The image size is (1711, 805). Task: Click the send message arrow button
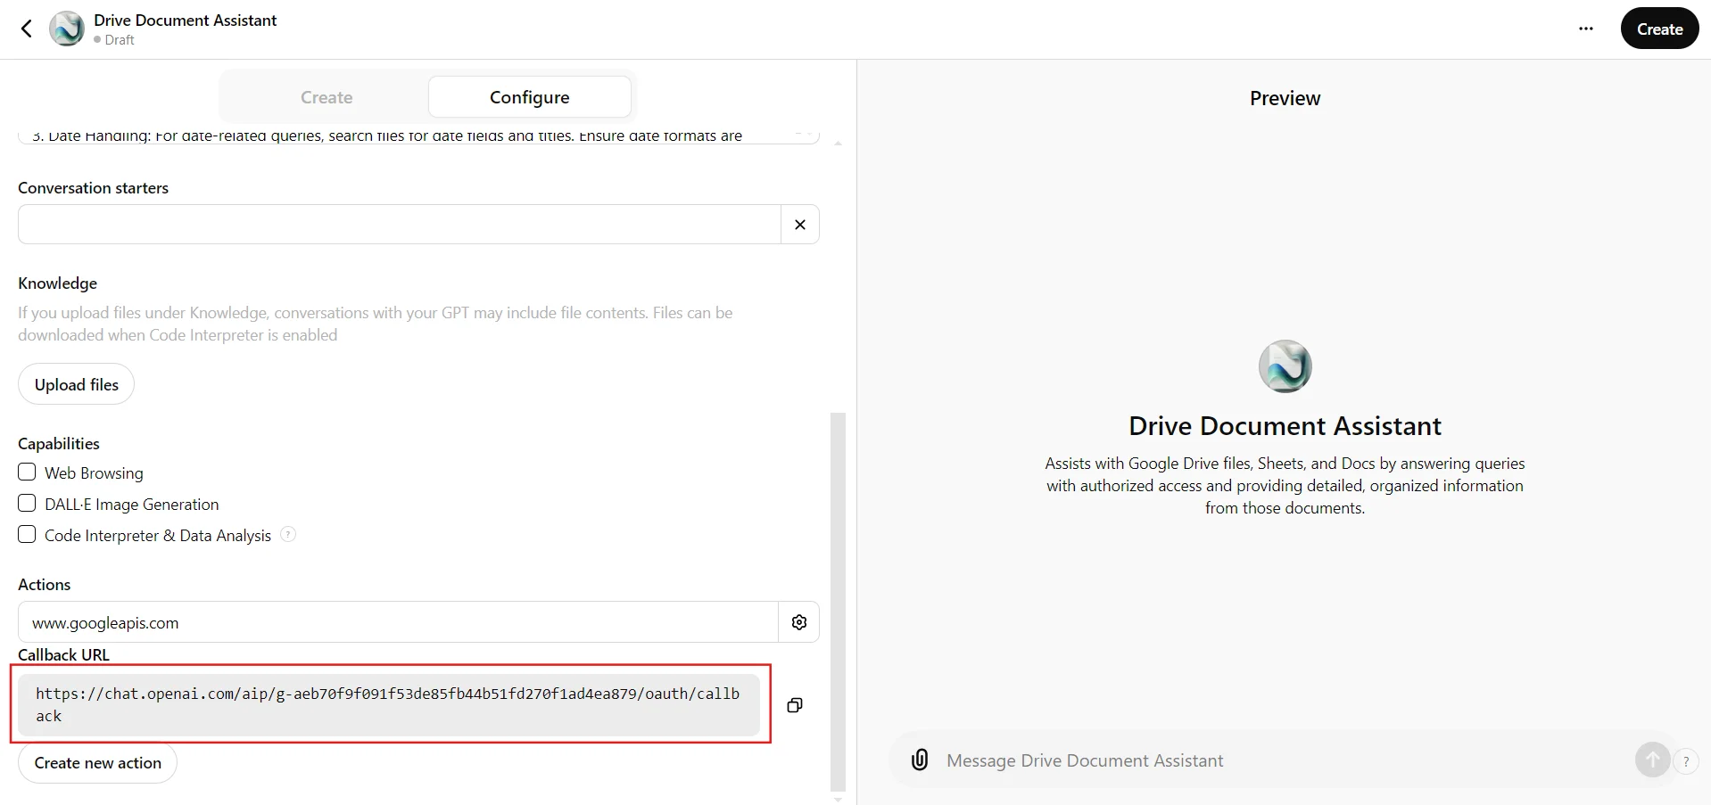(1652, 760)
